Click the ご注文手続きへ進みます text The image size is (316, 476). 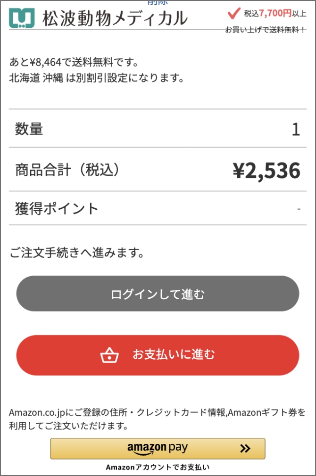click(x=77, y=253)
